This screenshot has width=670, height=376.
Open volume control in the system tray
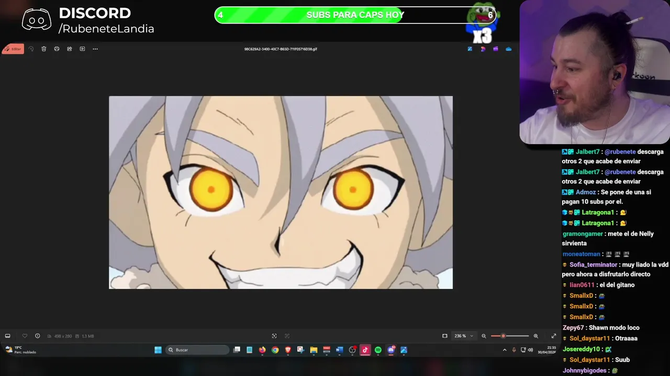530,350
